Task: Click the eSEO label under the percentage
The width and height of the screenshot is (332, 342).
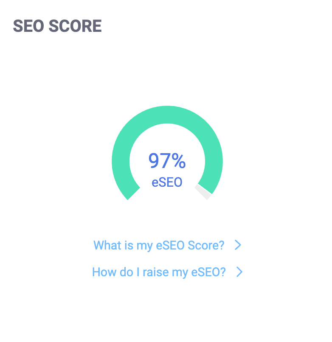Action: click(167, 182)
